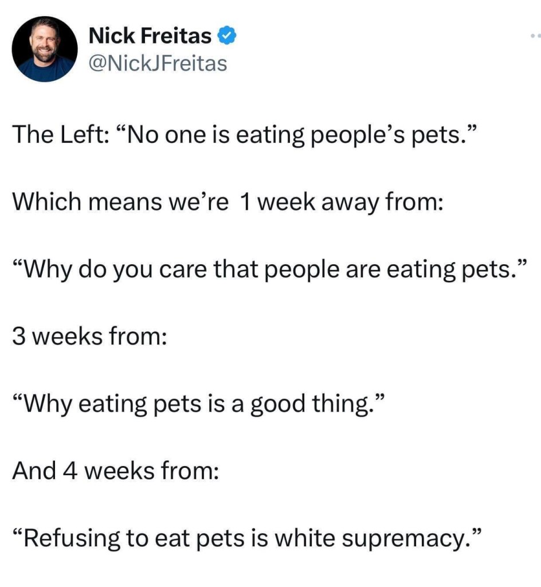The width and height of the screenshot is (541, 587).
Task: Open the tweet's more options ellipsis
Action: 535,36
